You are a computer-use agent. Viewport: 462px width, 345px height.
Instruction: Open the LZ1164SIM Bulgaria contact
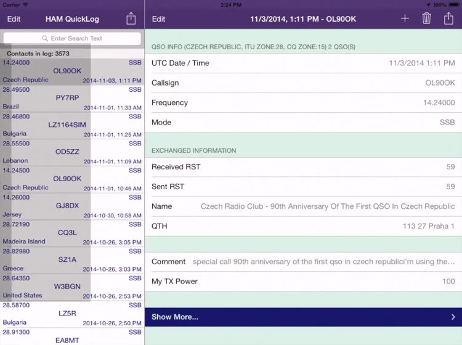point(72,126)
